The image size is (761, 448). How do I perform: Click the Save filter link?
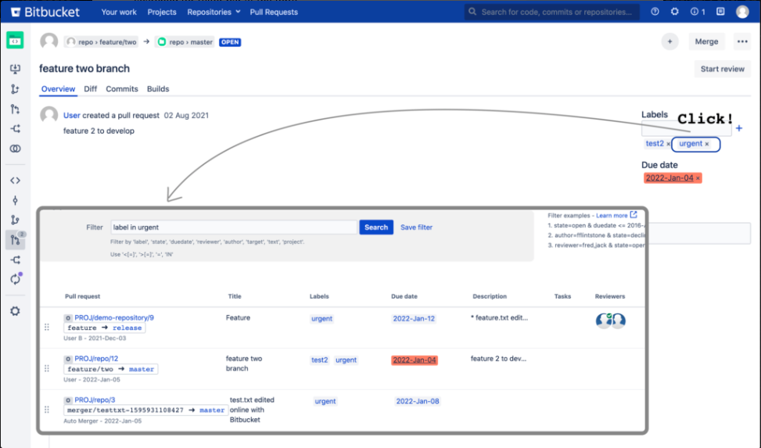pos(416,228)
